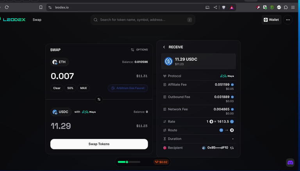Set amount to 50% of balance

point(70,88)
